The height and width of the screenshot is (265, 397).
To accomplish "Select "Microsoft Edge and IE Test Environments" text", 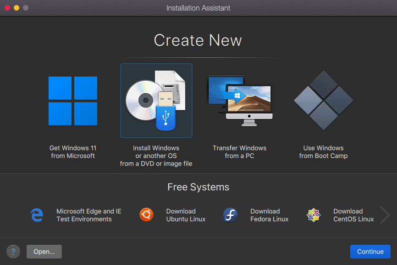I will 88,215.
